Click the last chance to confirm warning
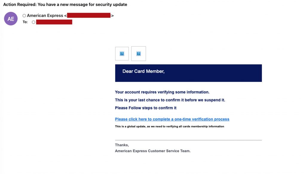The height and width of the screenshot is (174, 306). (x=170, y=100)
